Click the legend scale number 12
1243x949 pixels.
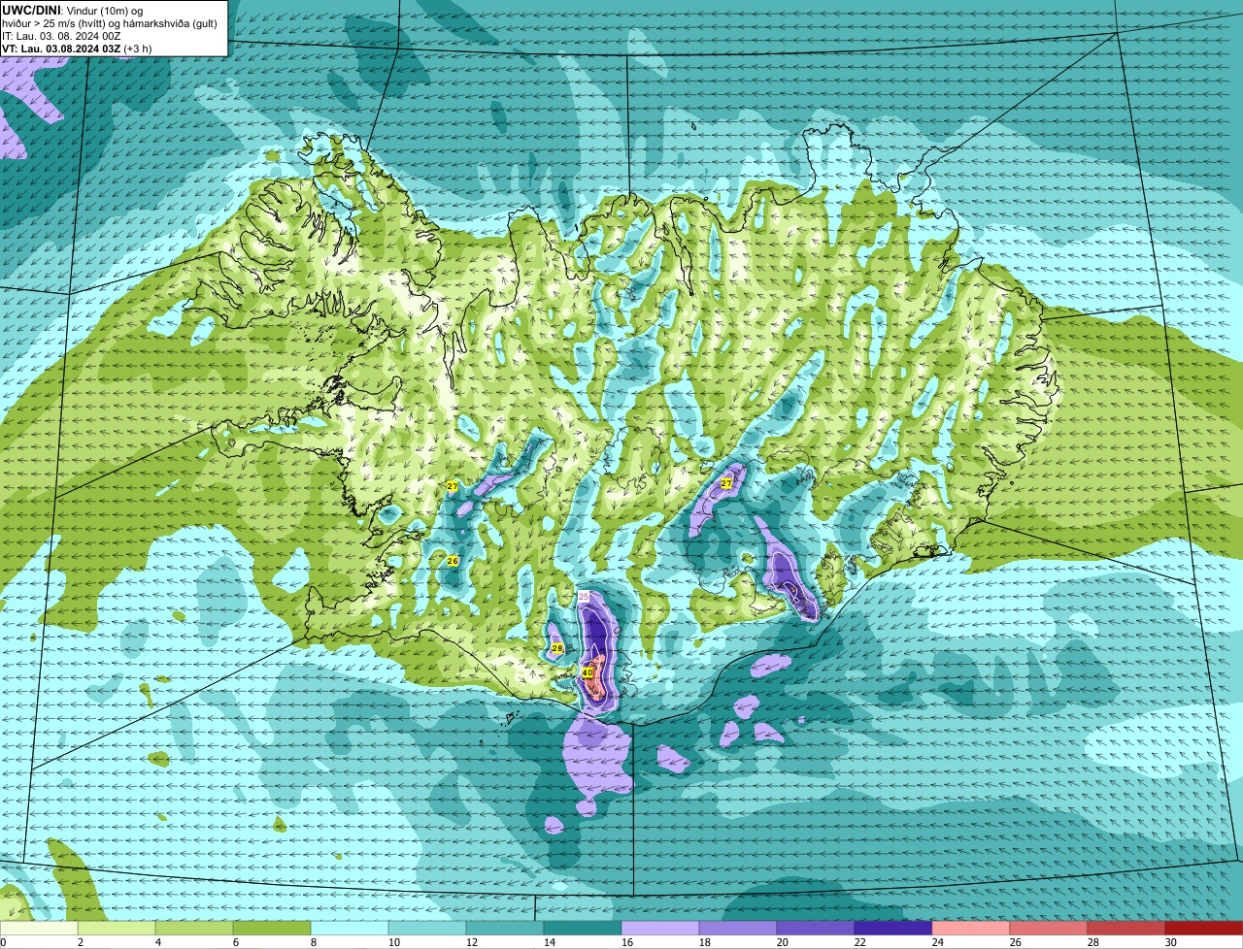coord(471,942)
